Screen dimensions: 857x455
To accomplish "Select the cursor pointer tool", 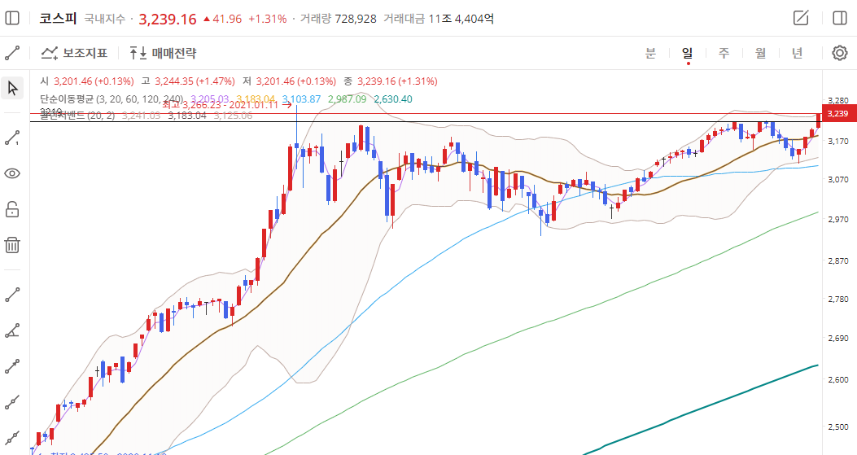I will 12,88.
